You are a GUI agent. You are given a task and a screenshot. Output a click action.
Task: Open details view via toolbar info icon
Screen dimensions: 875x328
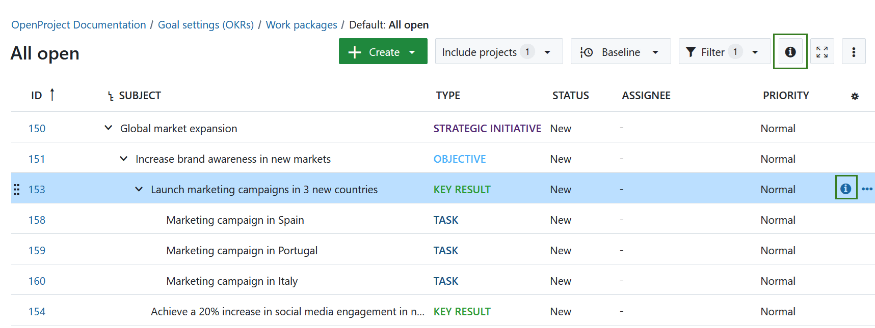[790, 52]
